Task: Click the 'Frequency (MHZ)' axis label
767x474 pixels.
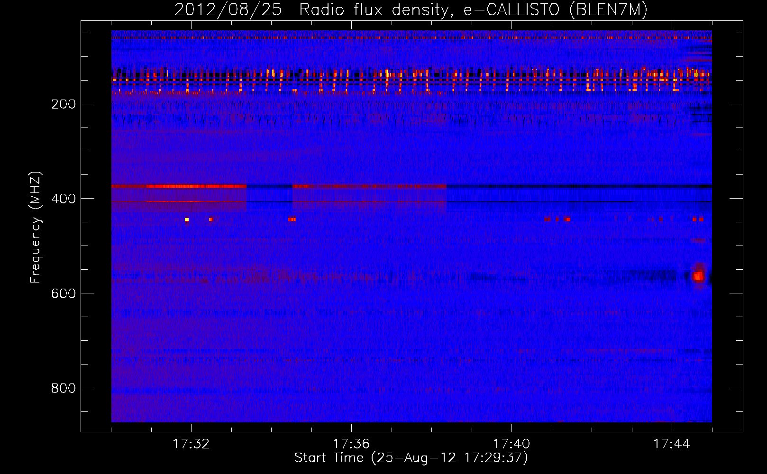Action: (36, 228)
